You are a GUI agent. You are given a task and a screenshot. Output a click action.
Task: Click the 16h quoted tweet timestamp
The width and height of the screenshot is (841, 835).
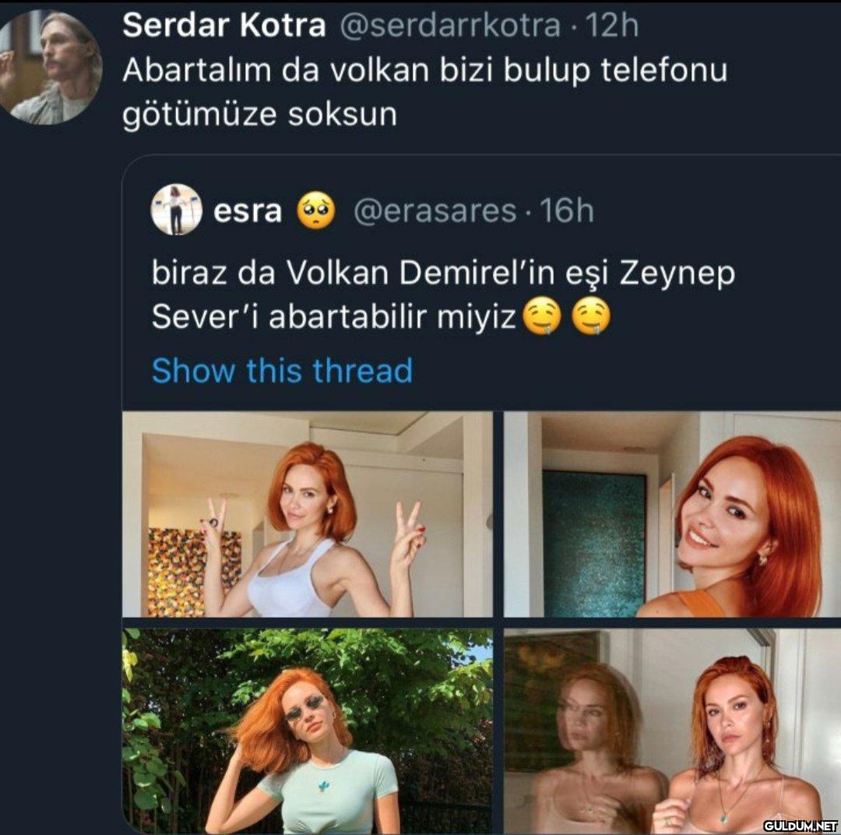click(566, 210)
